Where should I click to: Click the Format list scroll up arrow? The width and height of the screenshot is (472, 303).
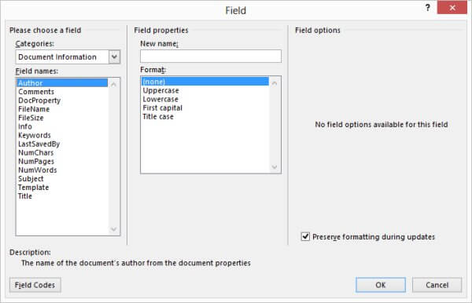click(275, 83)
